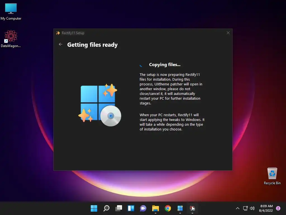Click the 'Rectify11 Setup' window title text

(x=73, y=33)
